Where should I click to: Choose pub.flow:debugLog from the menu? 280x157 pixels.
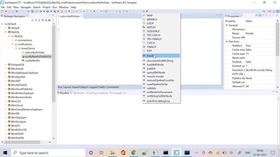point(161,101)
